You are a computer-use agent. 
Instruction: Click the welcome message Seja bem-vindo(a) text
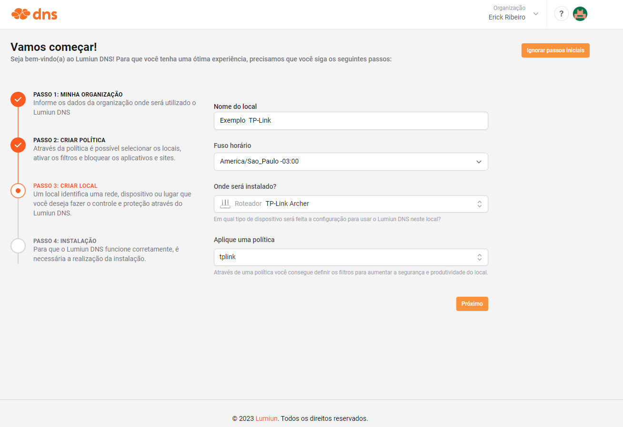point(201,60)
